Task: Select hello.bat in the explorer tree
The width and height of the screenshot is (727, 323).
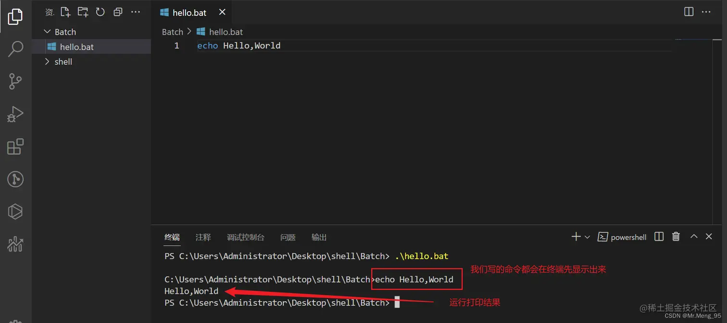Action: [x=91, y=47]
